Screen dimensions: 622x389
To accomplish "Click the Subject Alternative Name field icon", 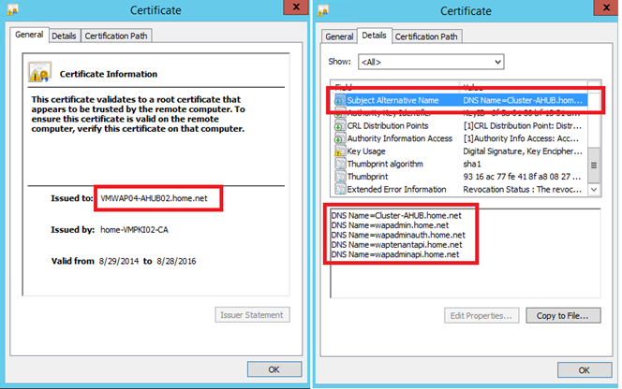I will (x=339, y=100).
